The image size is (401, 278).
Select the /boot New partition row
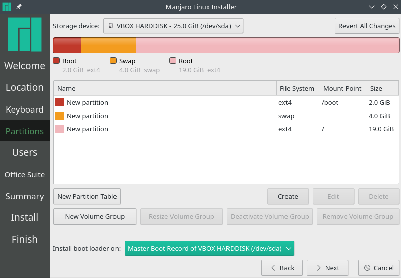[x=226, y=102]
